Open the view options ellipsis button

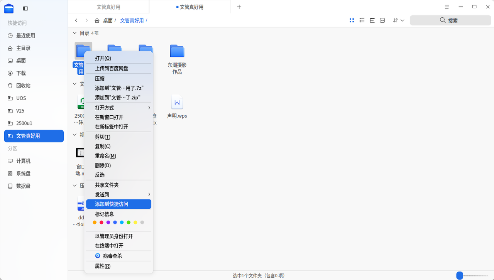point(382,20)
